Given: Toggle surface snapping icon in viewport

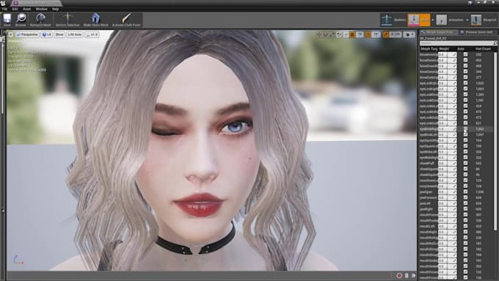Looking at the screenshot, I should (x=346, y=34).
